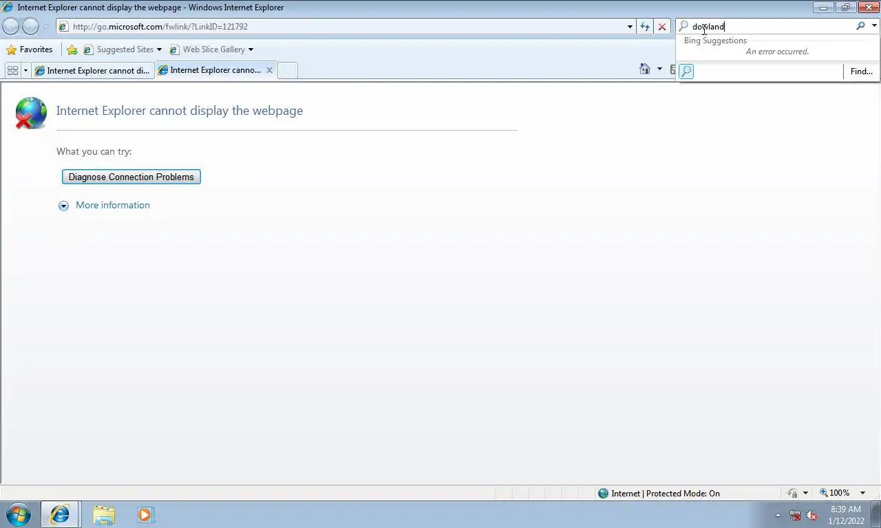Click 'Internet Explorer cannot display the webpage' heading
881x528 pixels.
point(179,111)
